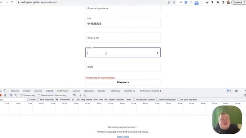Click the screenshot extension icon labeled New
The width and height of the screenshot is (246, 138).
coord(196,3)
